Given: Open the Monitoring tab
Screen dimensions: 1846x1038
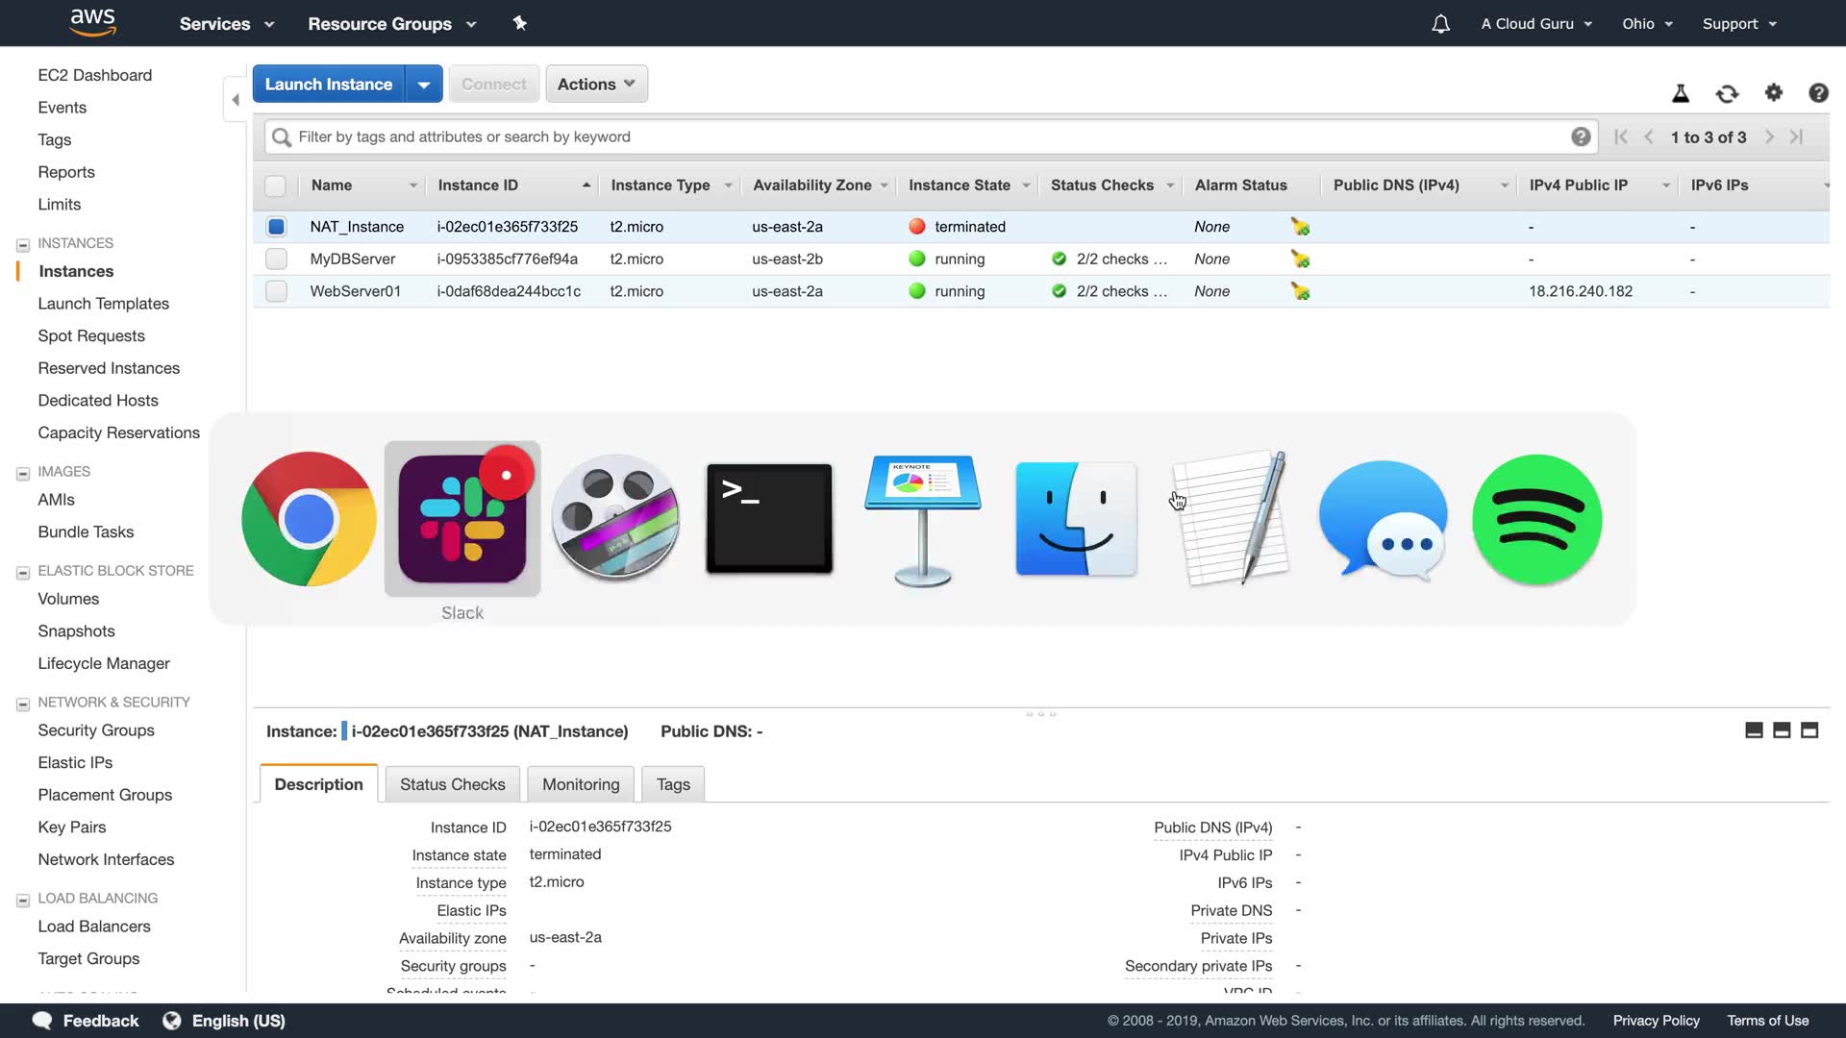Looking at the screenshot, I should pos(581,784).
